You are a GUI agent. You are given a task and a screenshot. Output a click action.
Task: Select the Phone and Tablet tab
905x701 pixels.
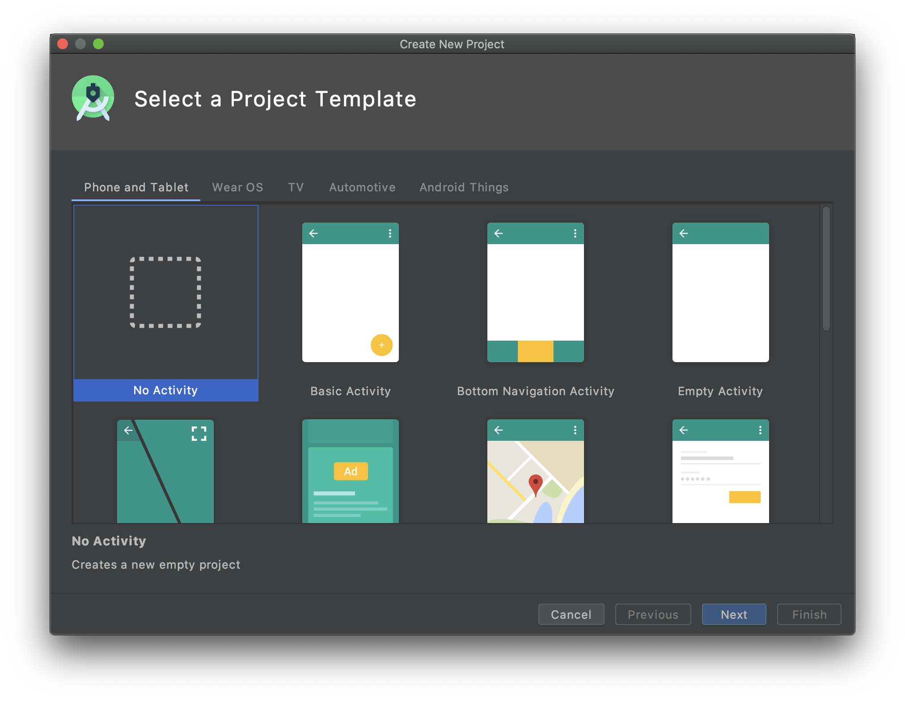tap(136, 187)
